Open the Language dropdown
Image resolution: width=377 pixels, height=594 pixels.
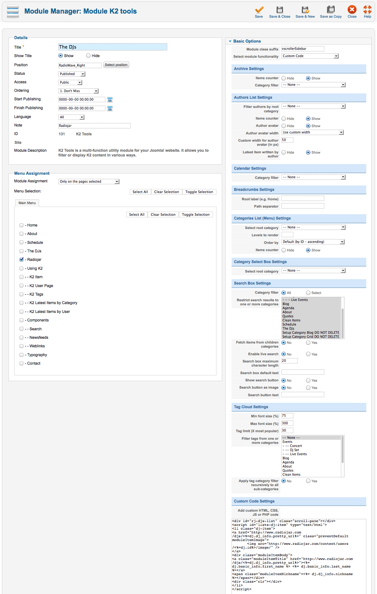pos(71,117)
